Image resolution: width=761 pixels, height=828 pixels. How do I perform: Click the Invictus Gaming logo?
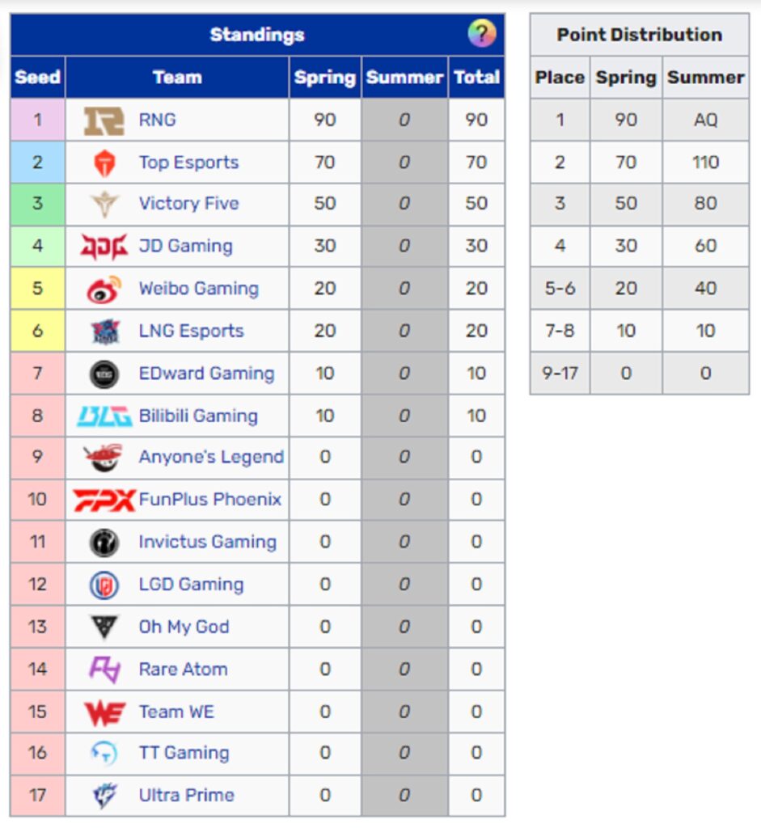click(x=104, y=542)
